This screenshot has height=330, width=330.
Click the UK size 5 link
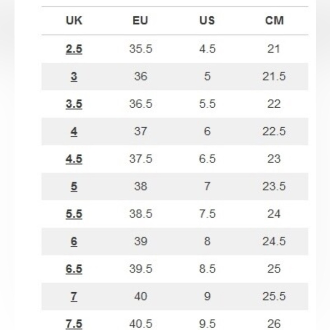74,186
